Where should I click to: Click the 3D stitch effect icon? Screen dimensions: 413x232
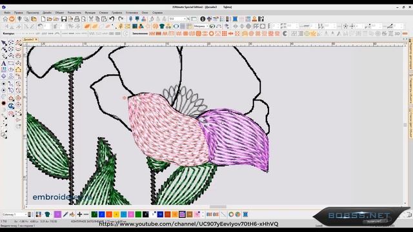point(398,34)
